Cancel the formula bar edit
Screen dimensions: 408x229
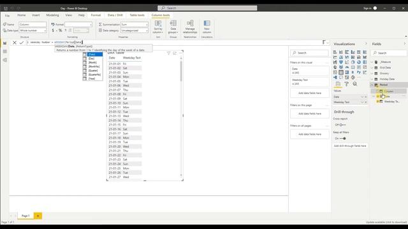pyautogui.click(x=15, y=43)
